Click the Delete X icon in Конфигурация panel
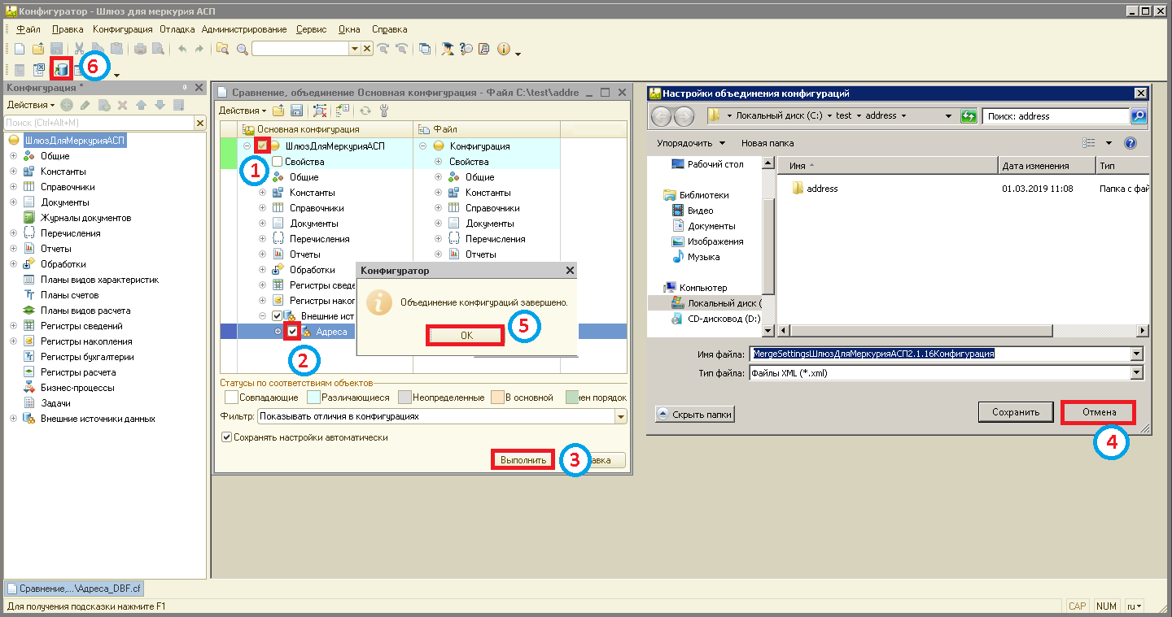This screenshot has height=617, width=1172. 122,105
